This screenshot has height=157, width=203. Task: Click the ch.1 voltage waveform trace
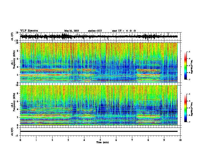click(99, 36)
